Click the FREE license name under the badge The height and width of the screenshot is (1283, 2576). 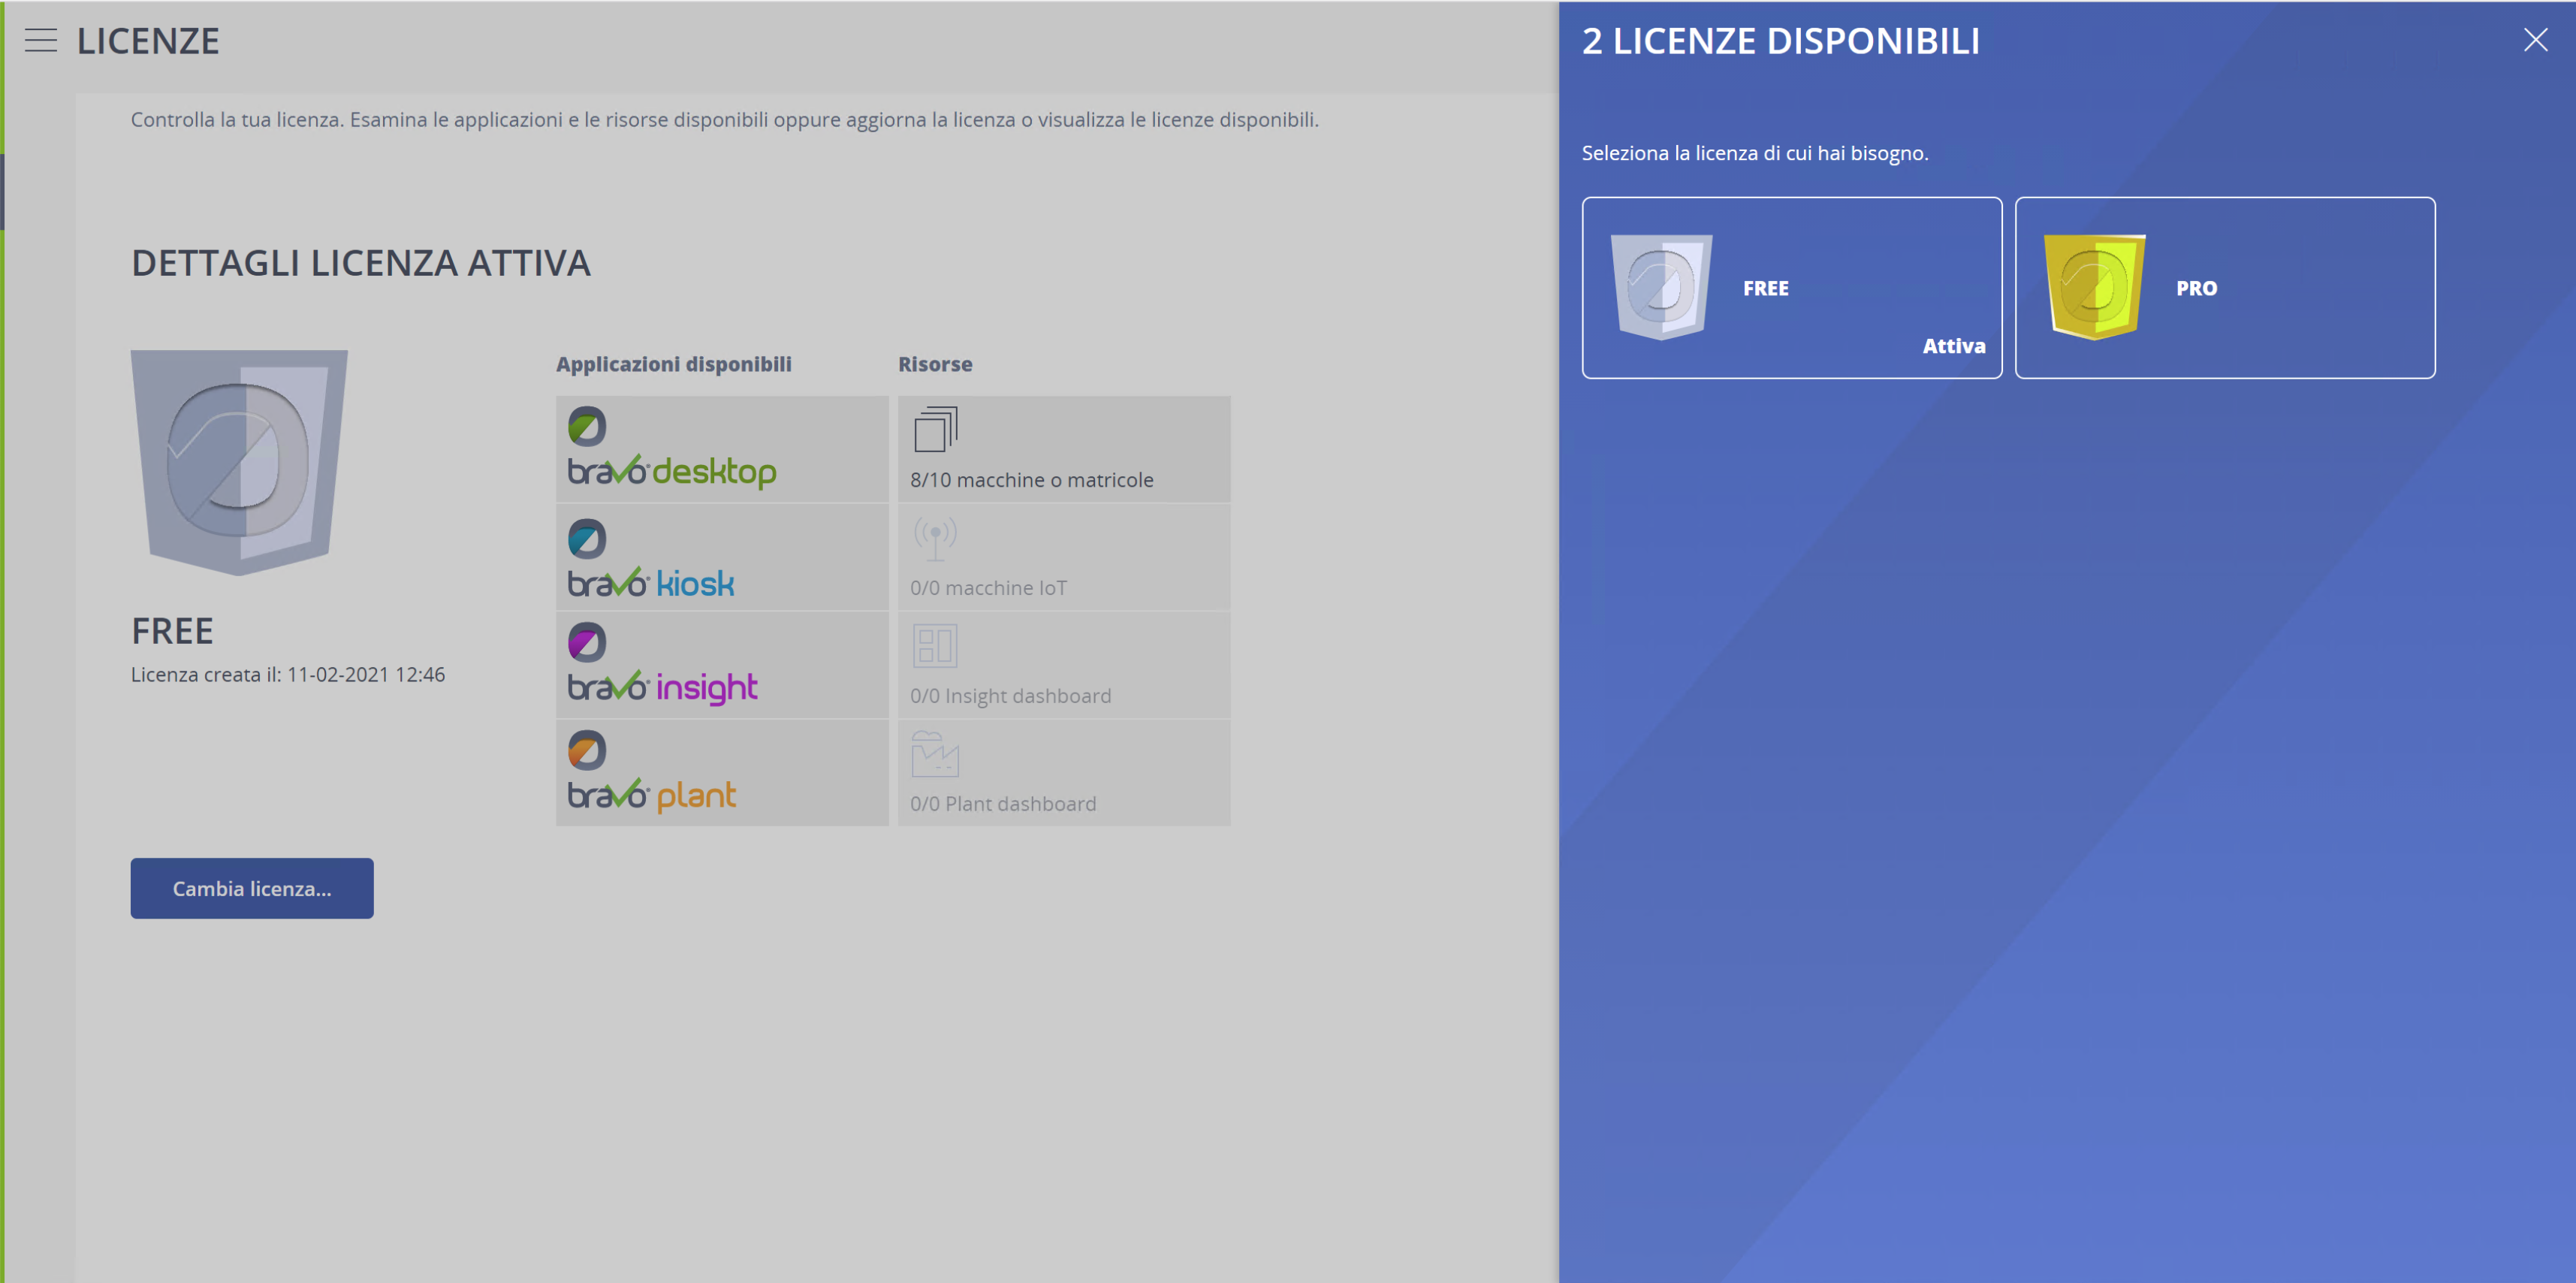(x=172, y=631)
